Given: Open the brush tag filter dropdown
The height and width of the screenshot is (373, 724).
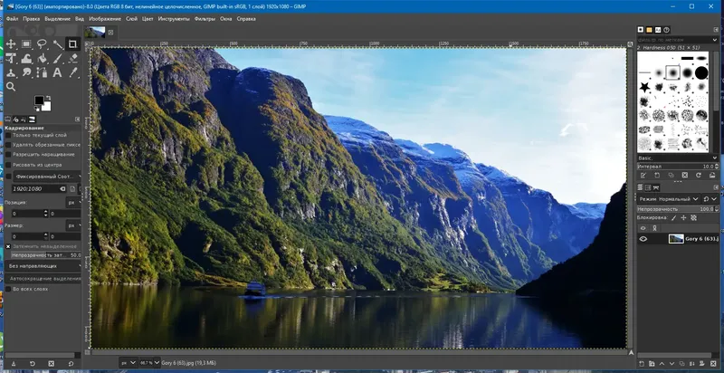Looking at the screenshot, I should 715,40.
